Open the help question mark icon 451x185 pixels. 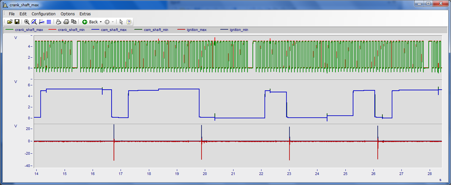coord(129,22)
